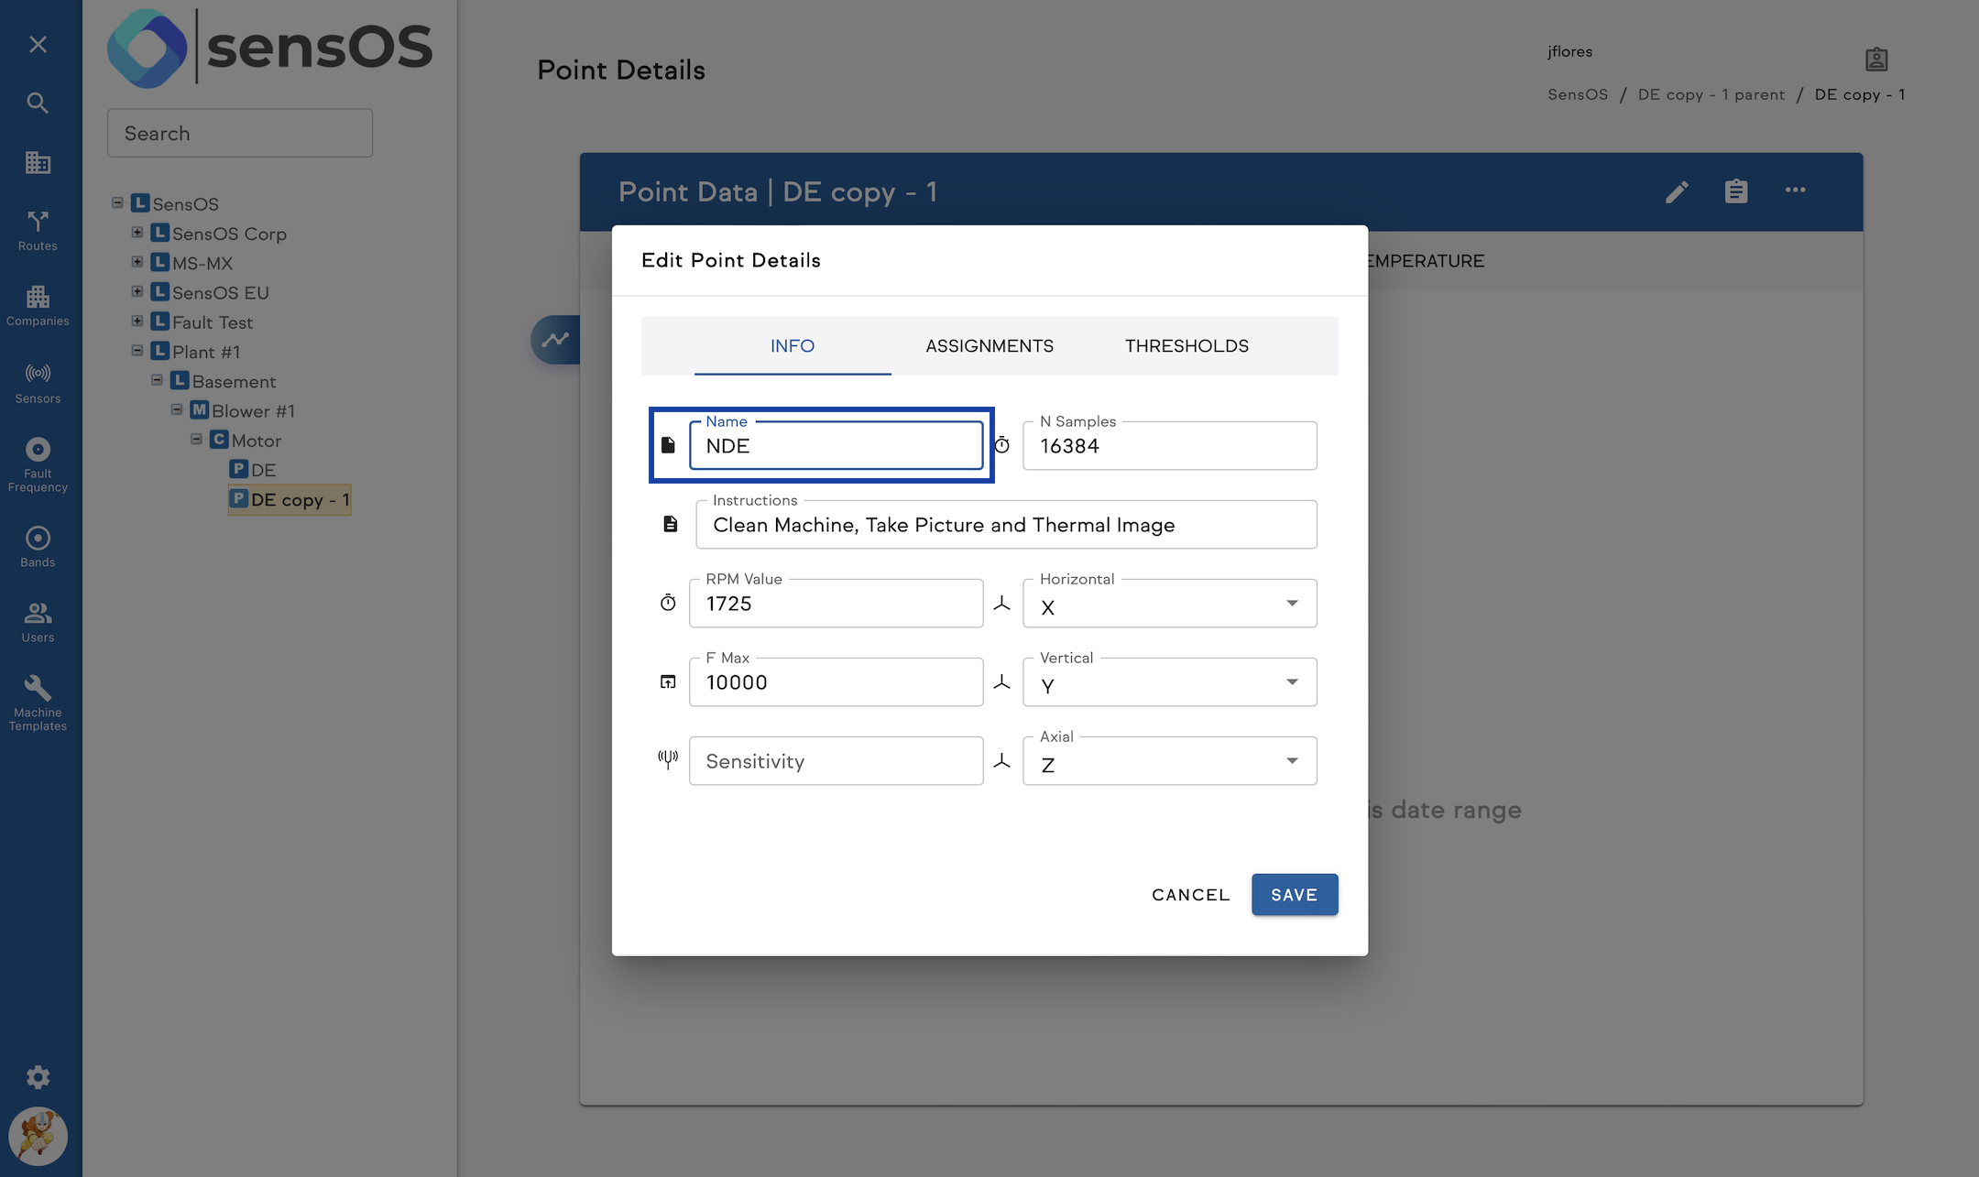Open the three-dots more options menu
The height and width of the screenshot is (1177, 1979).
(x=1795, y=191)
